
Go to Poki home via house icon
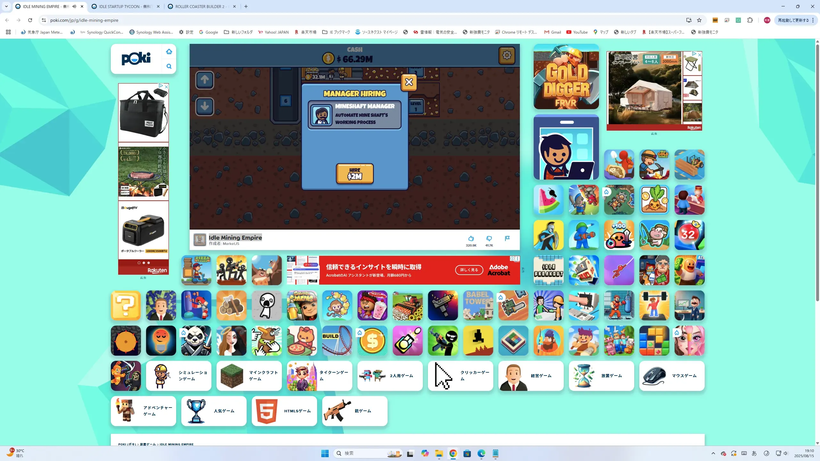(169, 52)
